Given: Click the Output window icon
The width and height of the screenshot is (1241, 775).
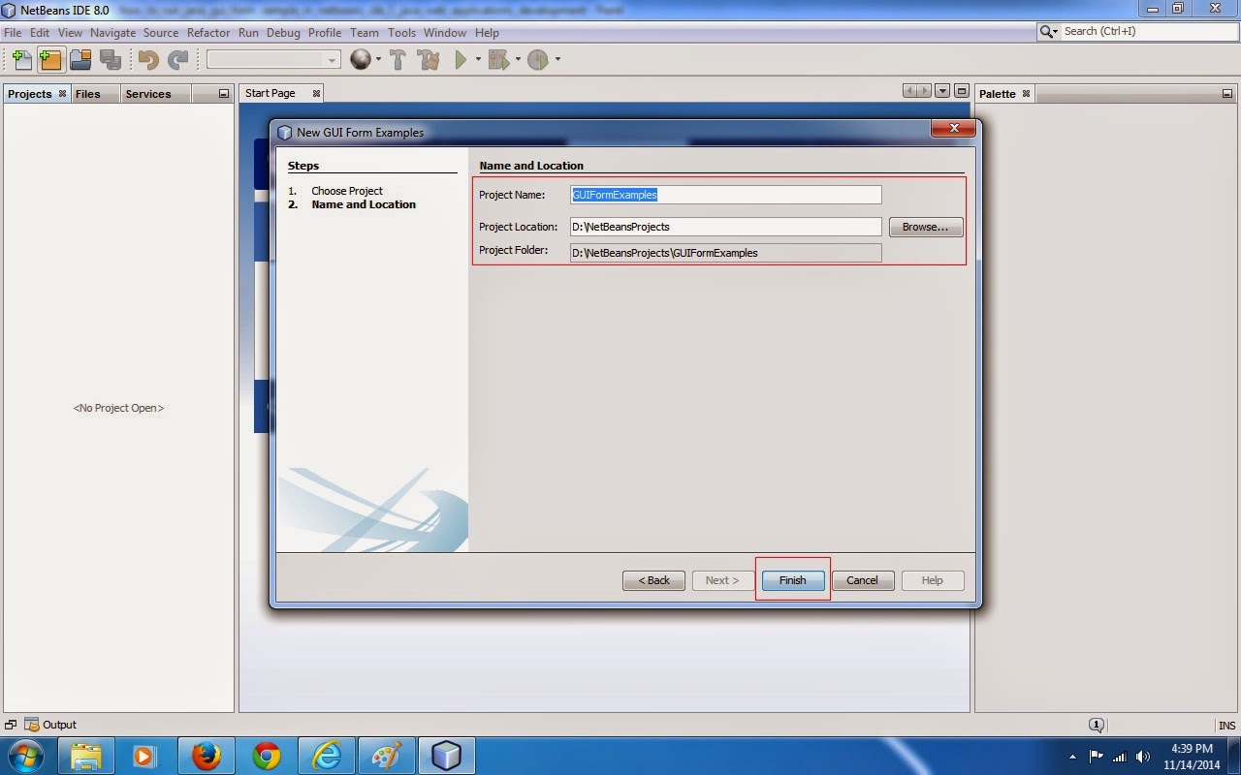Looking at the screenshot, I should [x=32, y=725].
